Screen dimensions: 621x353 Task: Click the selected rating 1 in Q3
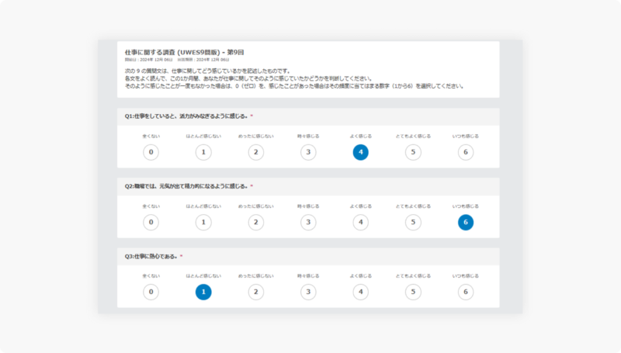tap(203, 292)
